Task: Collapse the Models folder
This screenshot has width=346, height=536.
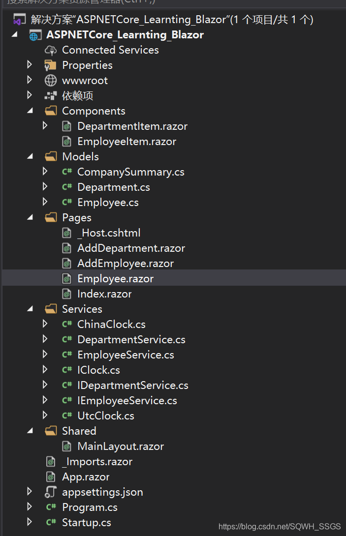Action: [30, 156]
